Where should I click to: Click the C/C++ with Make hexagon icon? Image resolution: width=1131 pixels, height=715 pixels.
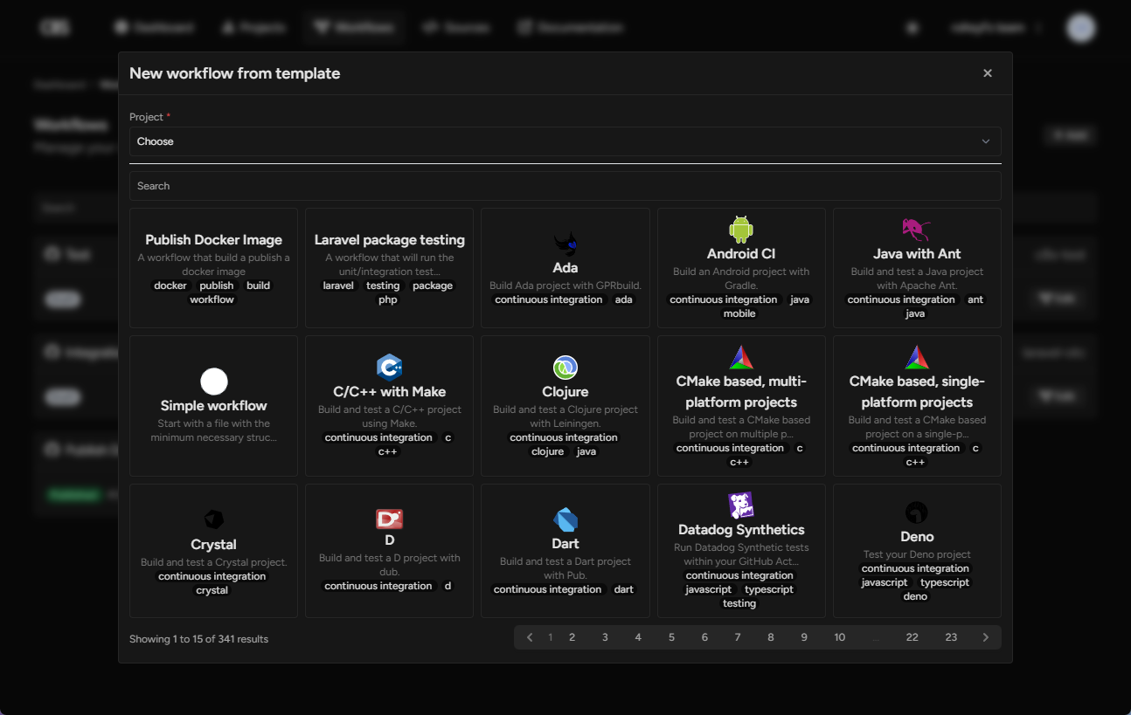pyautogui.click(x=389, y=367)
